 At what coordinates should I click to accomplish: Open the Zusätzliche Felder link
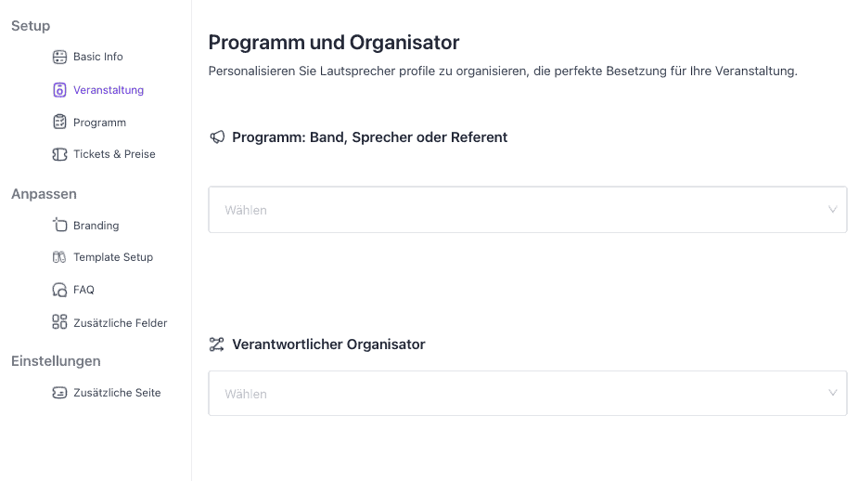(x=121, y=323)
